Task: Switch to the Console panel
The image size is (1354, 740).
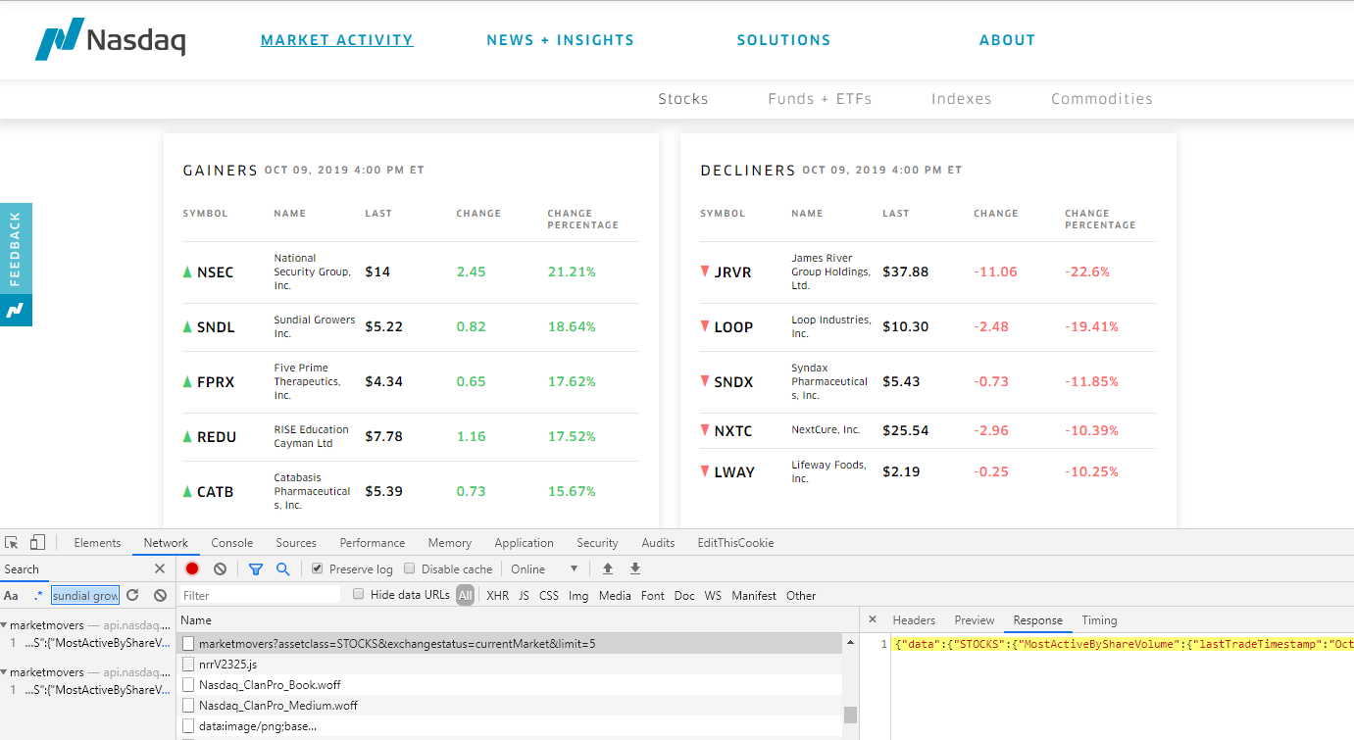Action: tap(232, 543)
